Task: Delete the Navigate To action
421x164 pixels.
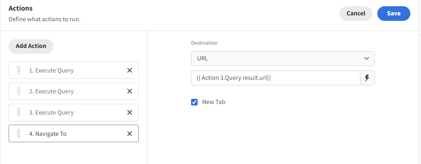Action: (129, 134)
